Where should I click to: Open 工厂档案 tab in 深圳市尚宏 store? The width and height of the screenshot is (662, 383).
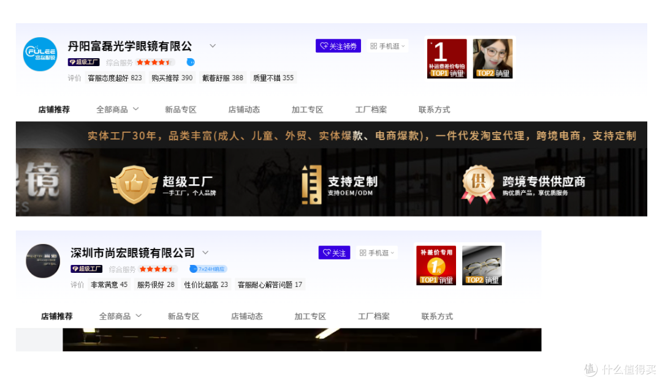(374, 316)
